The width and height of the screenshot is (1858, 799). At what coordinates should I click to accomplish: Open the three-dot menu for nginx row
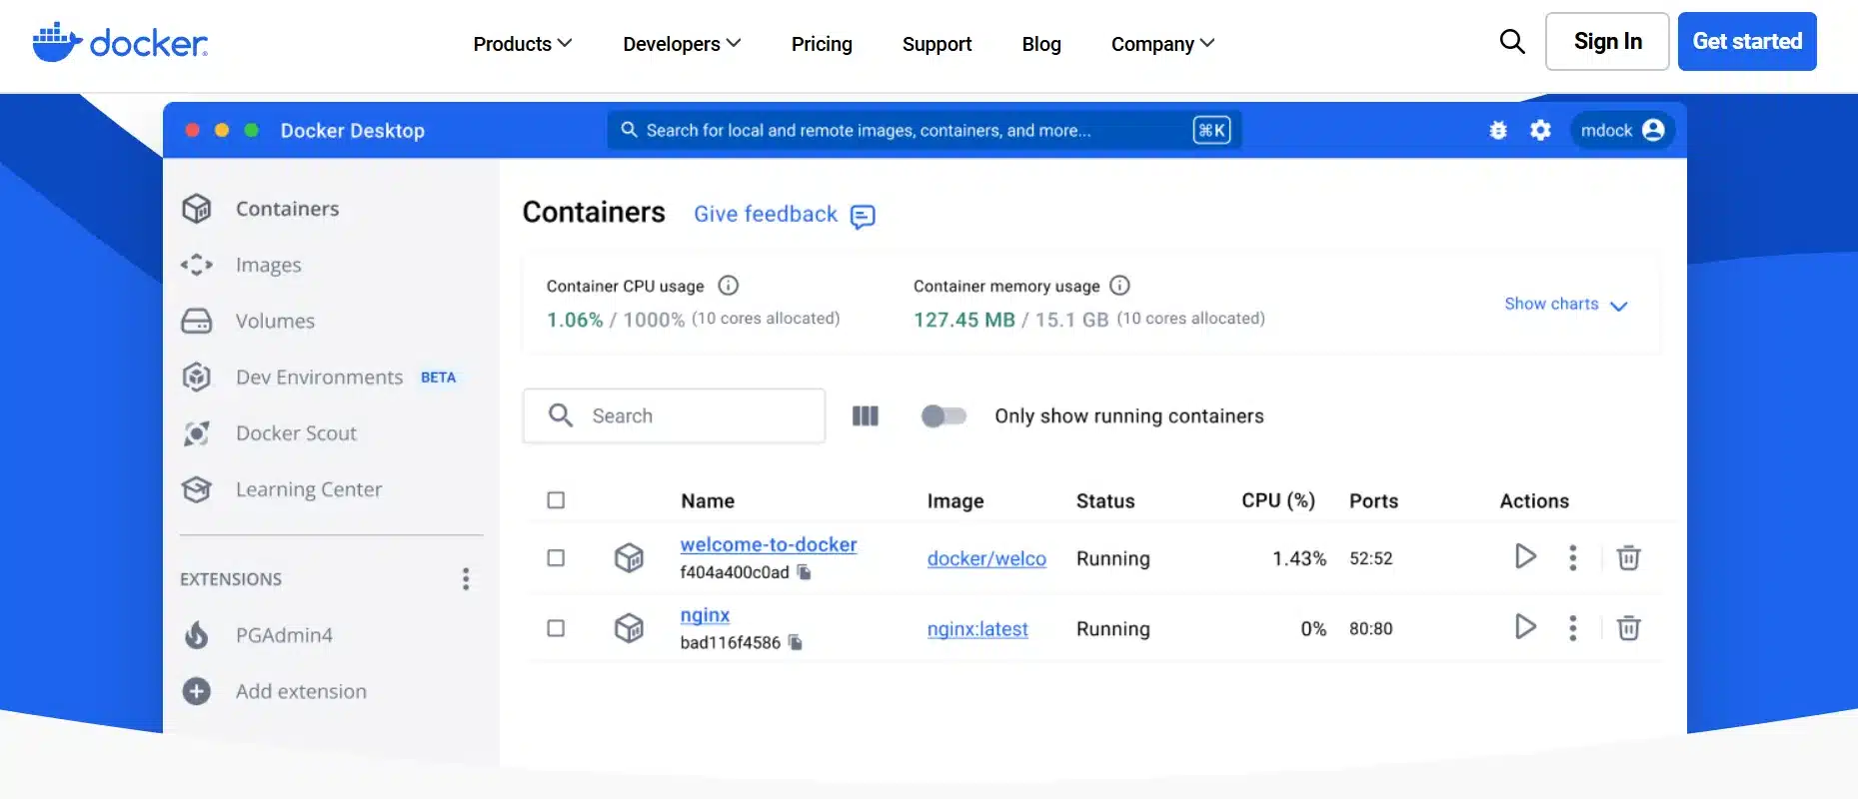[x=1572, y=627]
